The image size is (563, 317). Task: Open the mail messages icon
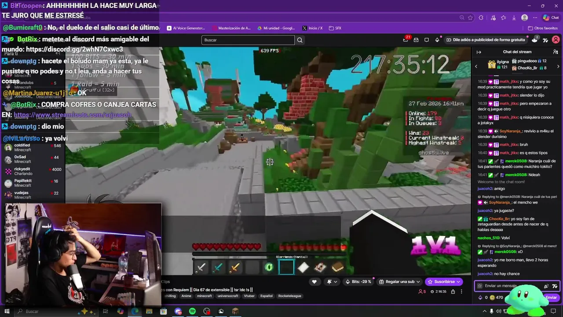click(x=416, y=40)
